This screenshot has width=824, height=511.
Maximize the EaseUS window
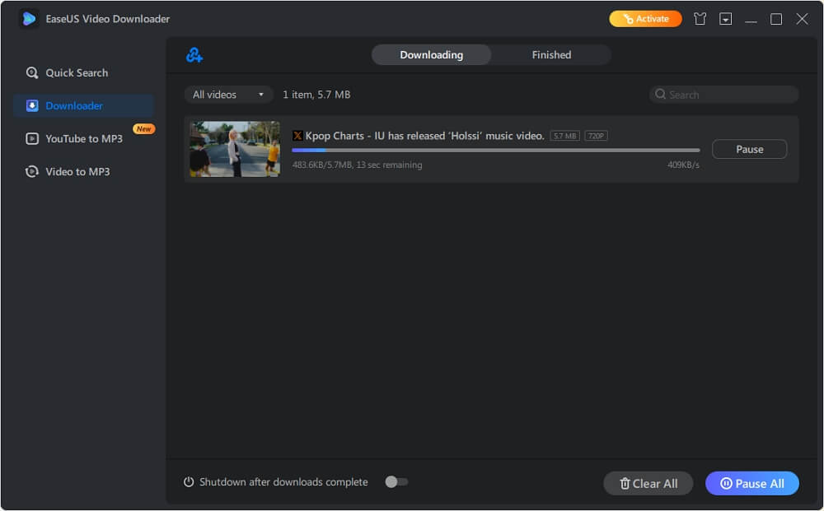coord(775,19)
